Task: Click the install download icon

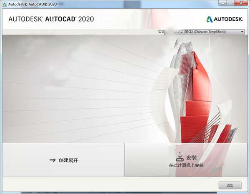Action: pyautogui.click(x=180, y=157)
